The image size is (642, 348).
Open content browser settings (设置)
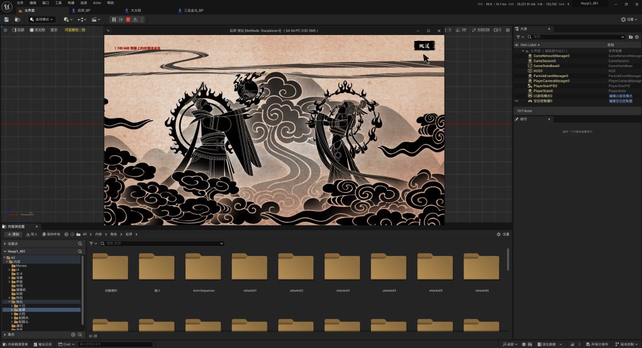pyautogui.click(x=503, y=234)
